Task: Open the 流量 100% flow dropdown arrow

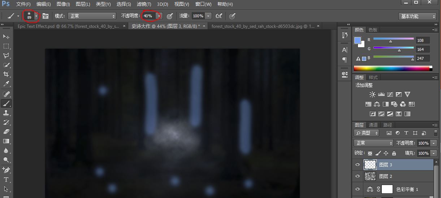Action: pos(208,16)
